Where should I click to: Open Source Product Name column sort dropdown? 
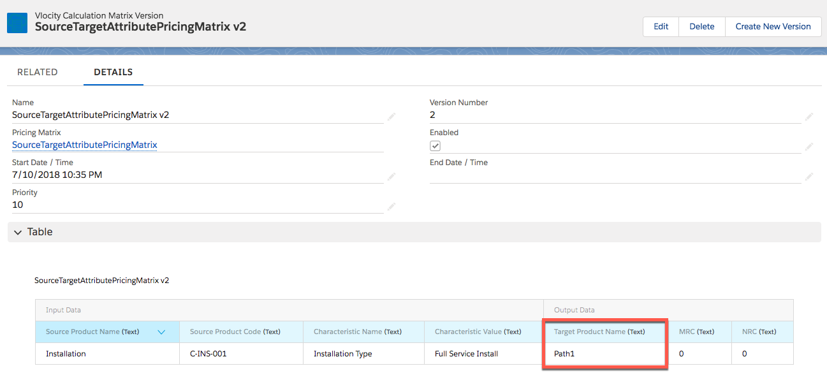click(x=161, y=332)
